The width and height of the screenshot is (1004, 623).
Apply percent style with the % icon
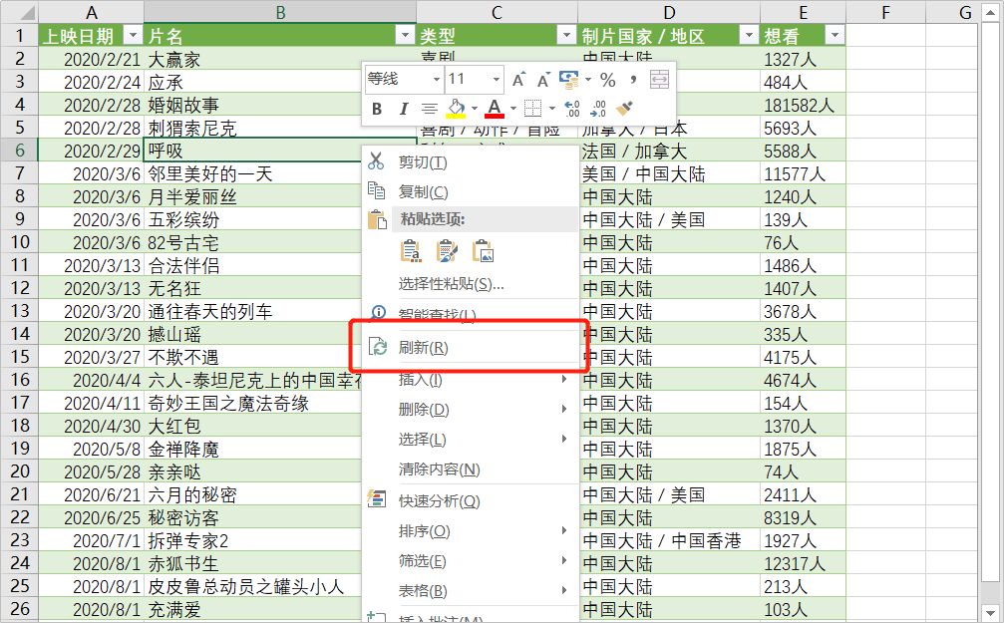tap(607, 80)
